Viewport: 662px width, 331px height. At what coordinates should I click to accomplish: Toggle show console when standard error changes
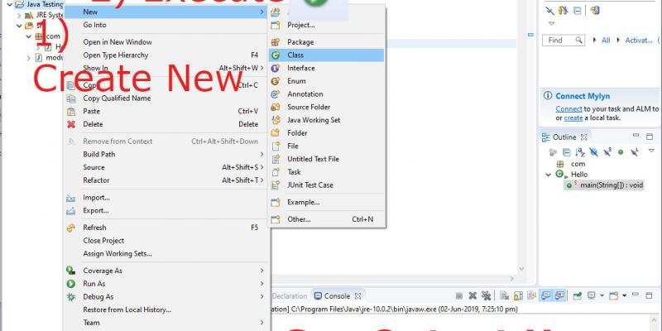[560, 295]
